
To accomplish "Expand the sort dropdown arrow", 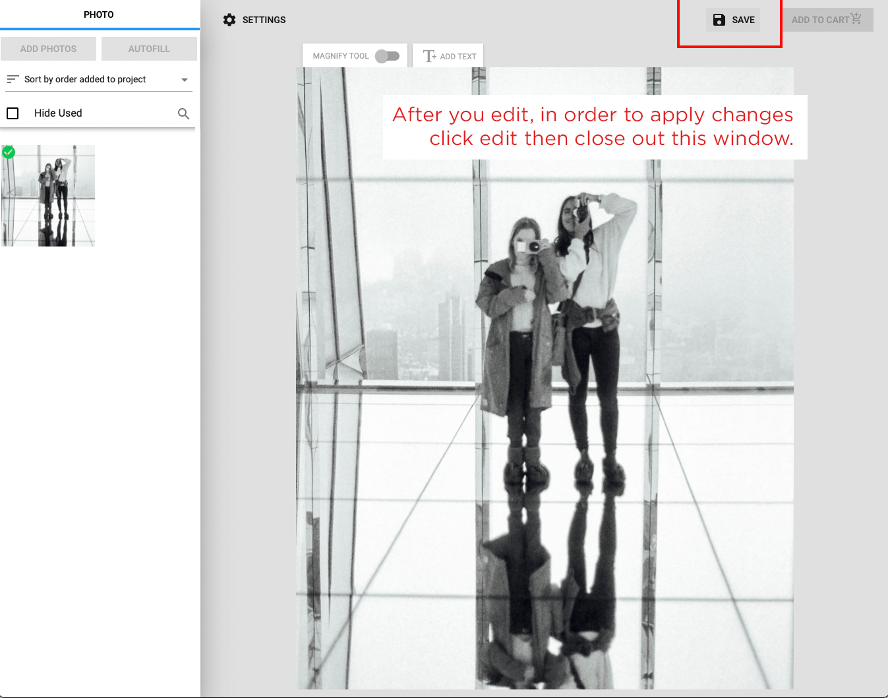I will pos(185,80).
